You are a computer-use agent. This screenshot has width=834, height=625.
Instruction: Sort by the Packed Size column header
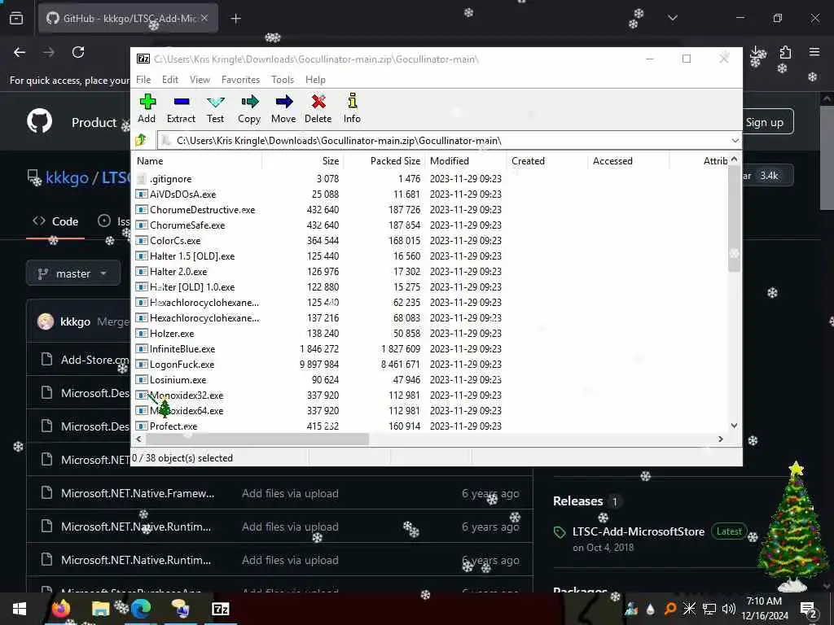(x=384, y=161)
